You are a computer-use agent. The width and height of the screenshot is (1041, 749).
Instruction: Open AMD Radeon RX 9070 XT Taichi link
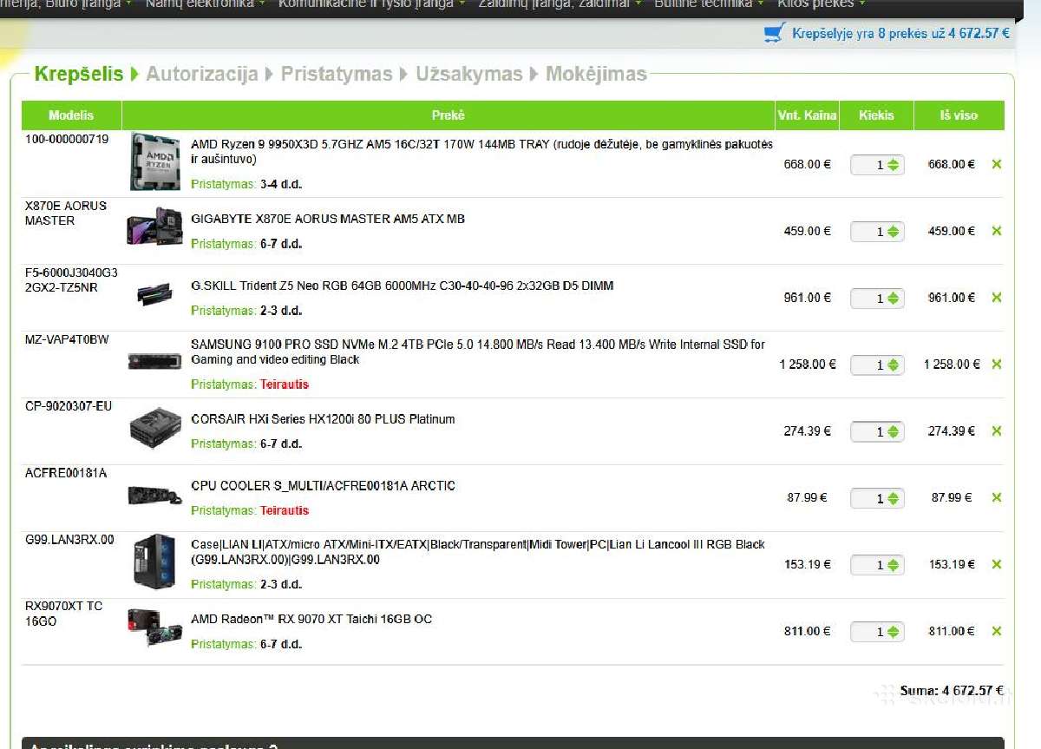[311, 619]
